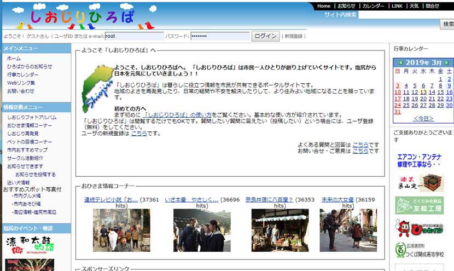Click こちら link for new user registration
The width and height of the screenshot is (454, 271).
point(139,134)
